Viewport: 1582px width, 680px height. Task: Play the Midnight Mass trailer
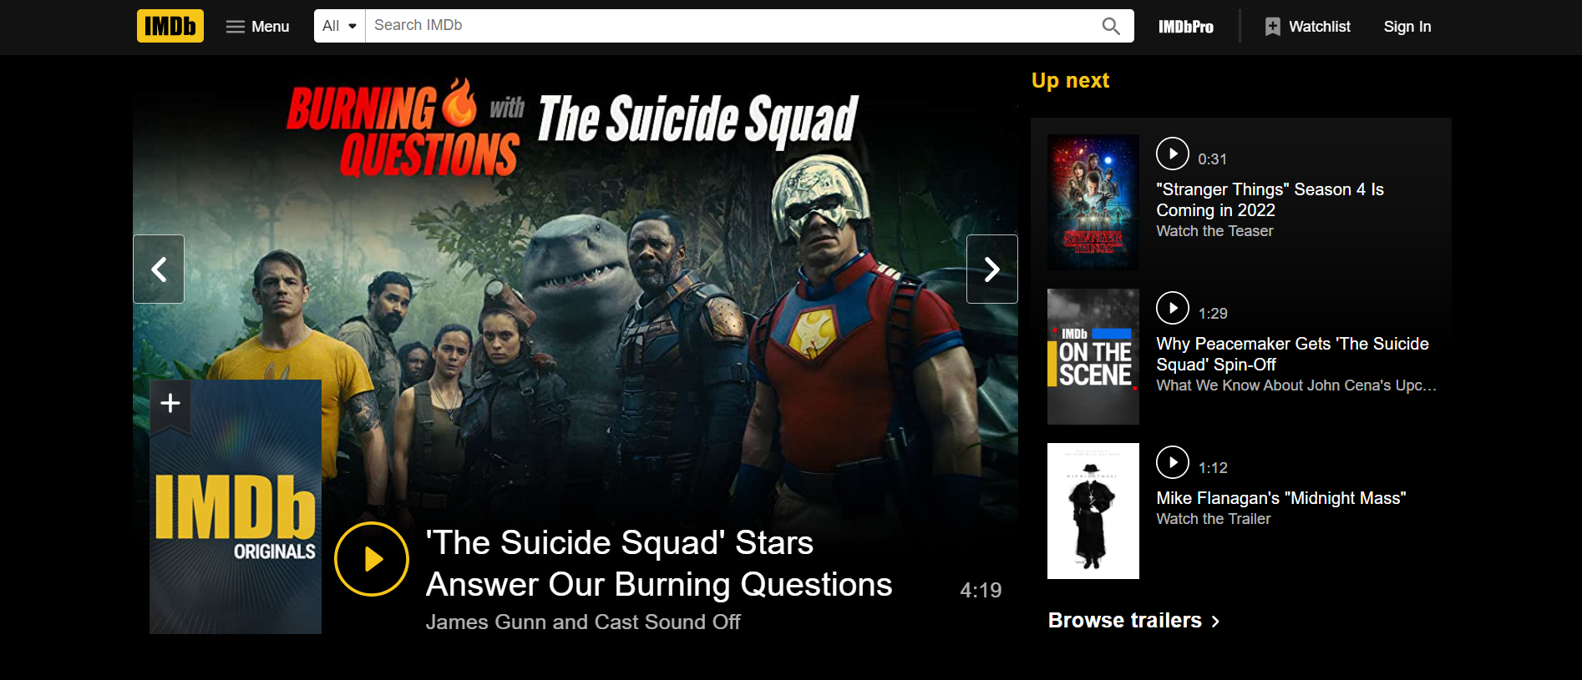point(1173,462)
